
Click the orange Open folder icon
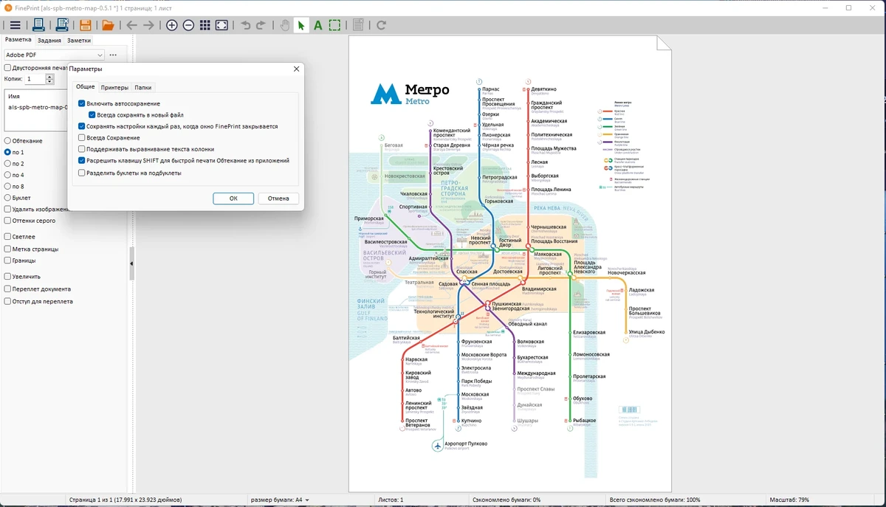pyautogui.click(x=108, y=25)
